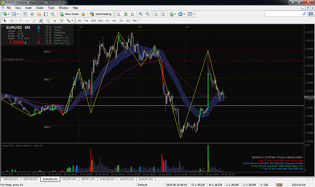This screenshot has height=187, width=315.
Task: Switch to the GBPUSD,M5 chart tab
Action: pos(30,179)
